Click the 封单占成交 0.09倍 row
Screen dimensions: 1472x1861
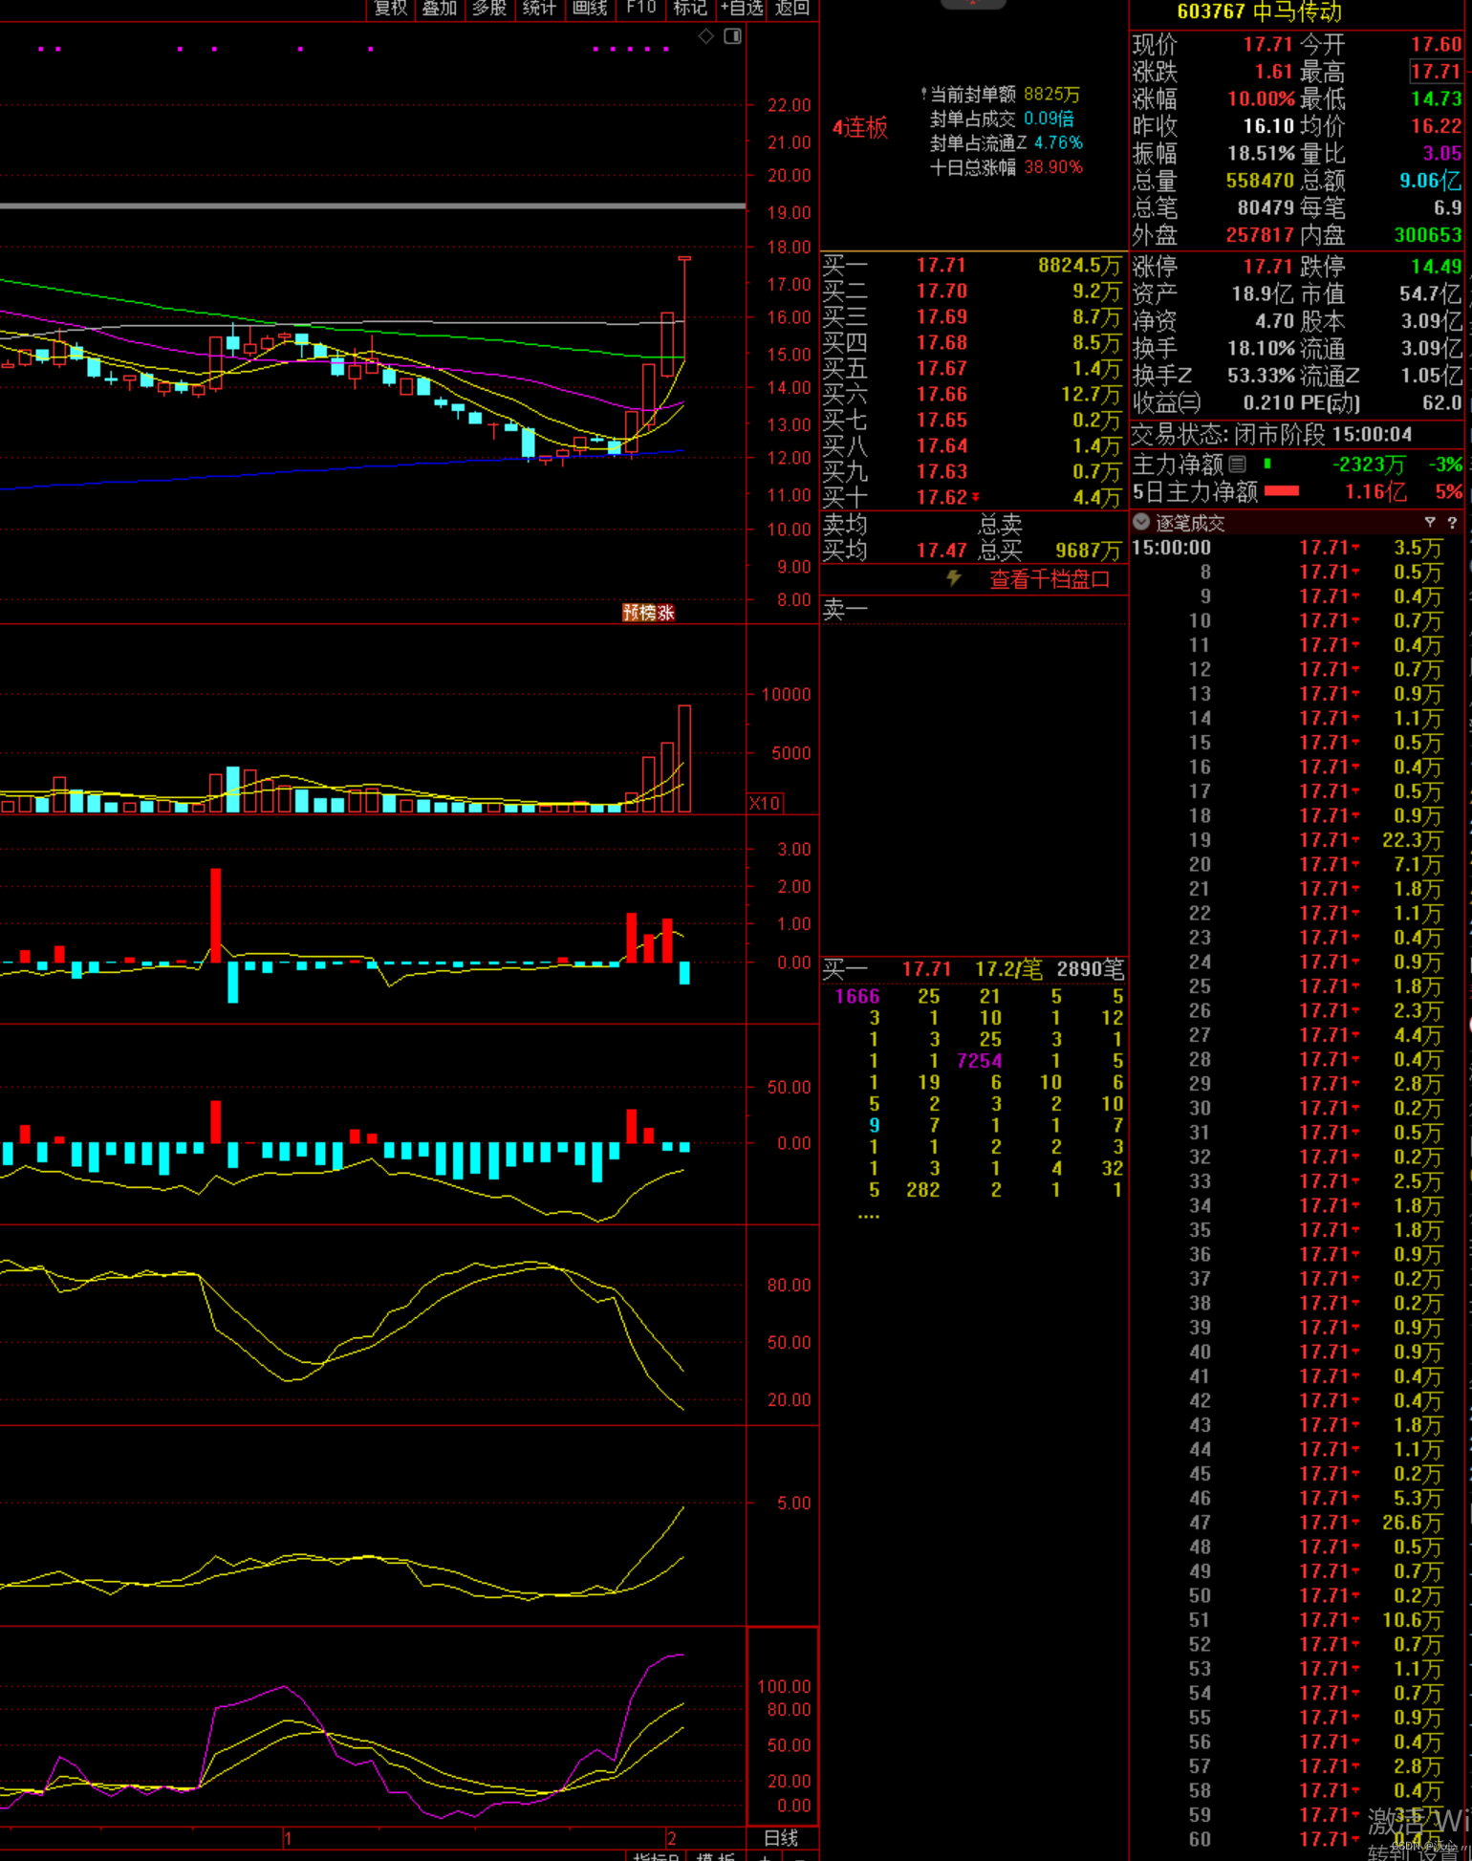1002,119
